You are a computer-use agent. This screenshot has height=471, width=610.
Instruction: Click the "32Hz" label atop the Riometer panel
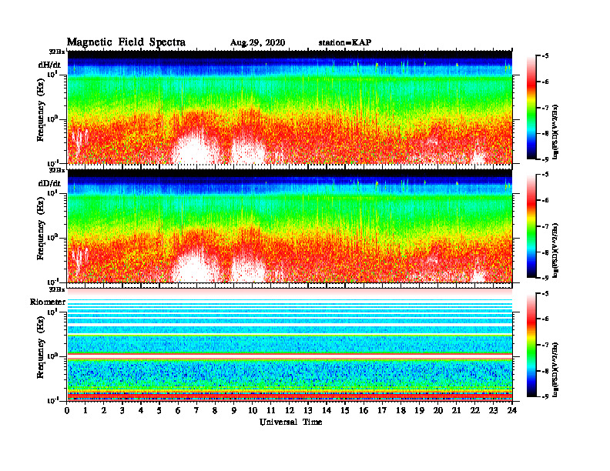57,289
